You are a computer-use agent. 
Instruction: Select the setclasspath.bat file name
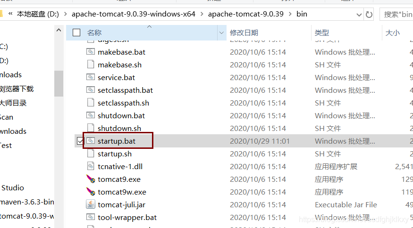125,90
